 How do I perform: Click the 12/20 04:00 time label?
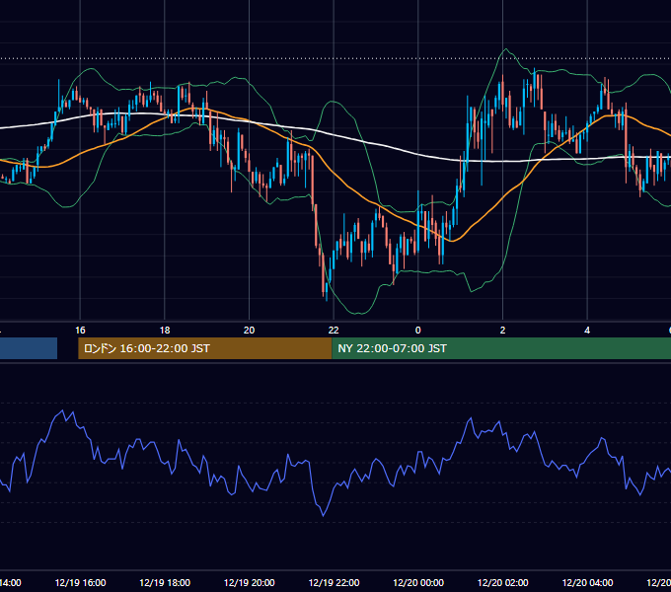pos(587,582)
